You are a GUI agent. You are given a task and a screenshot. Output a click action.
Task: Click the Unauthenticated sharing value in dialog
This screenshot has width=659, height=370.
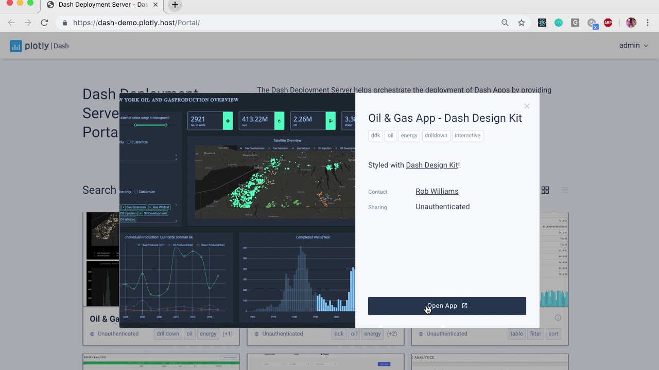[x=443, y=207]
